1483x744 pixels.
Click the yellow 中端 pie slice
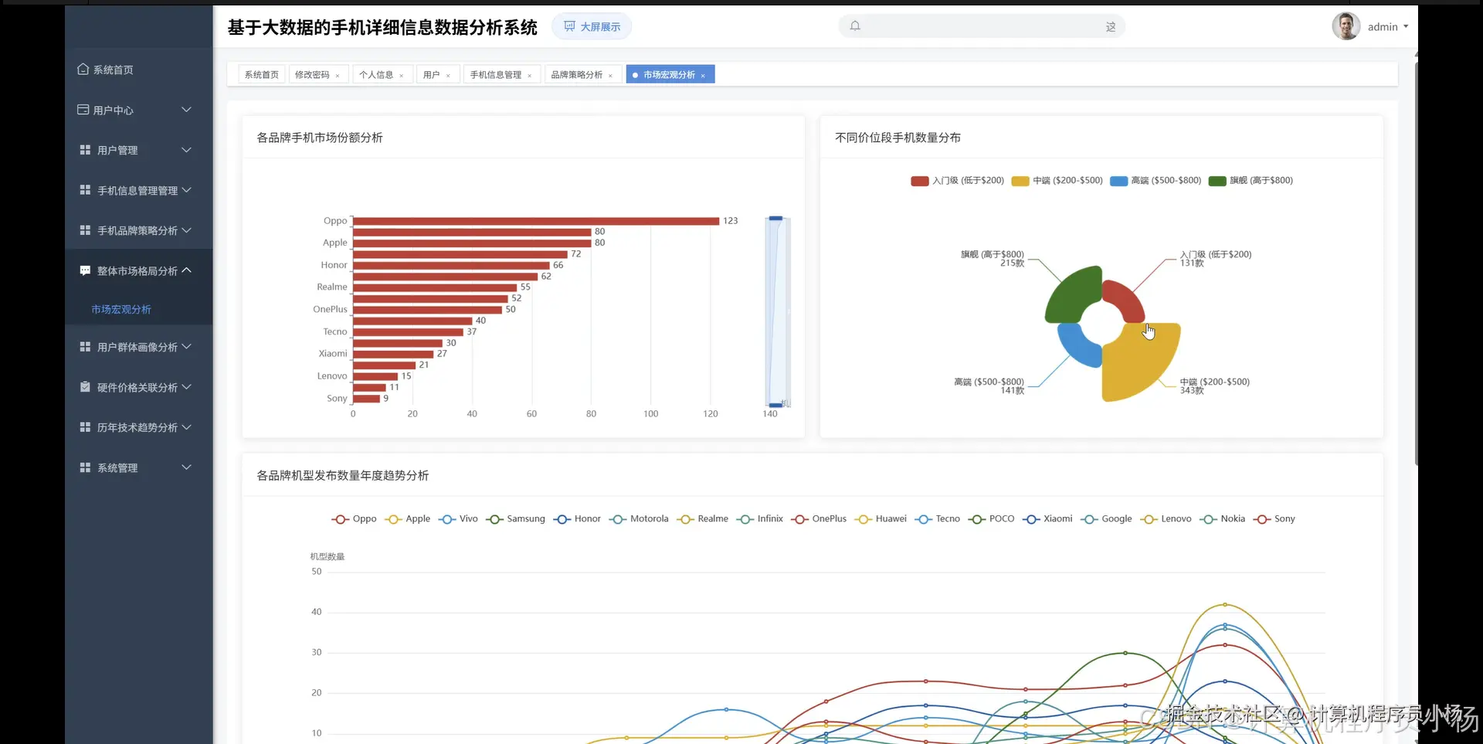tap(1141, 363)
